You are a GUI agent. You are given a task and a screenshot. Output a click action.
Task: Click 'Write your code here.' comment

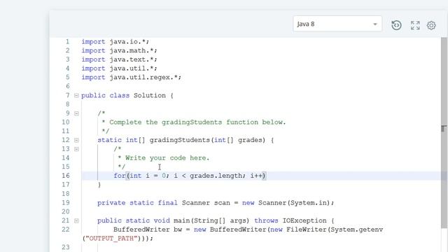(167, 158)
